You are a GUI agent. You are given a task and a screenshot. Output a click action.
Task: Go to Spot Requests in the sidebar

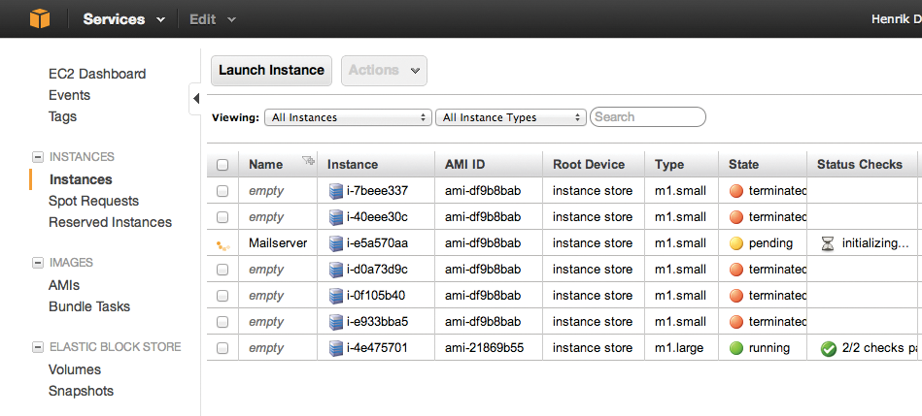[x=93, y=201]
